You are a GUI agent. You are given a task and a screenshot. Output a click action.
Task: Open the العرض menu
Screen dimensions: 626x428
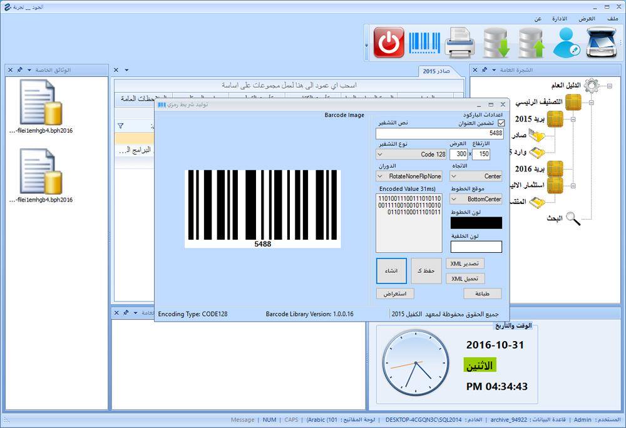pos(587,19)
